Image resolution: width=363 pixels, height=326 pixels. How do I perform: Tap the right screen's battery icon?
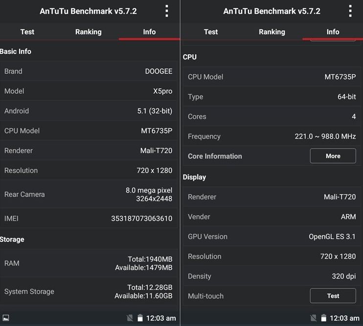pyautogui.click(x=323, y=318)
